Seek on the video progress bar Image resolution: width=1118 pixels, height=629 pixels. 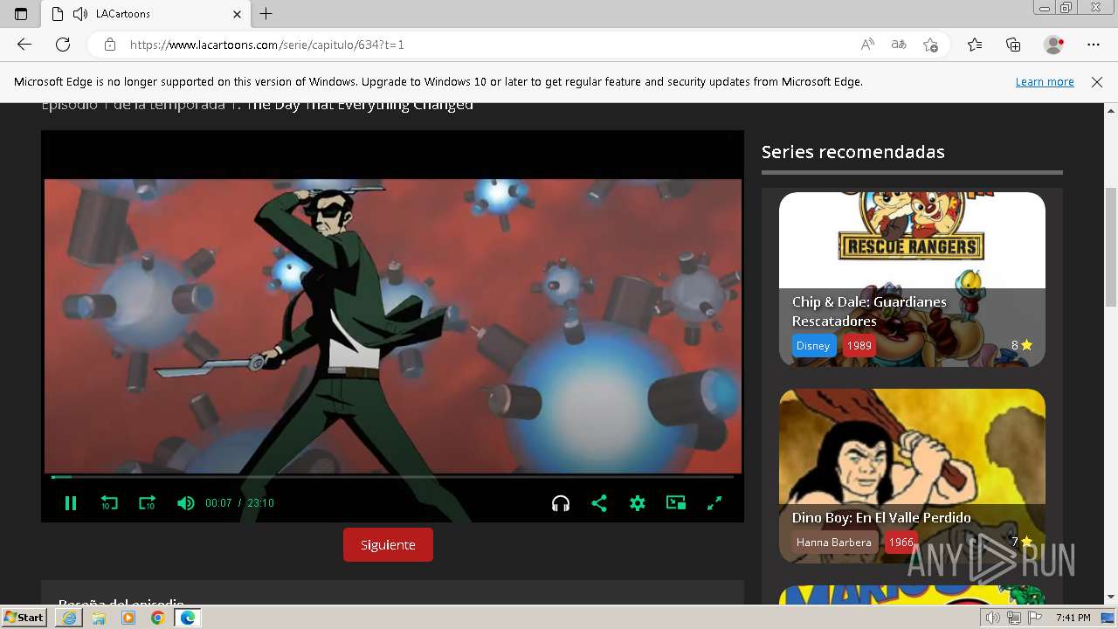coord(392,477)
